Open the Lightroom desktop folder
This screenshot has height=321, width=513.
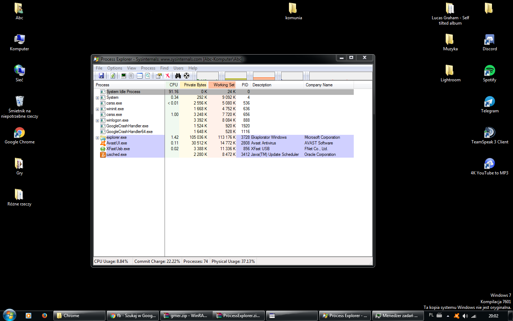tap(450, 73)
